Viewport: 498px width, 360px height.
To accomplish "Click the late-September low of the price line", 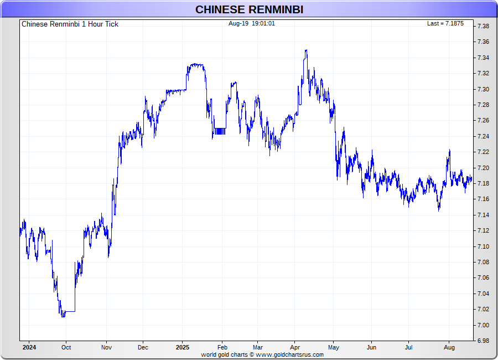I will point(63,316).
